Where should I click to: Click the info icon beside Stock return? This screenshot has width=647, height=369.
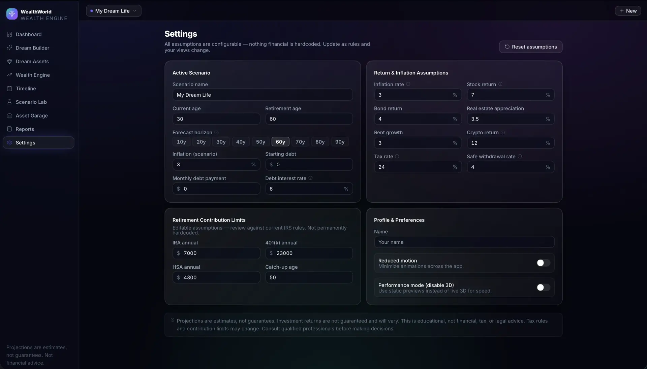[500, 84]
